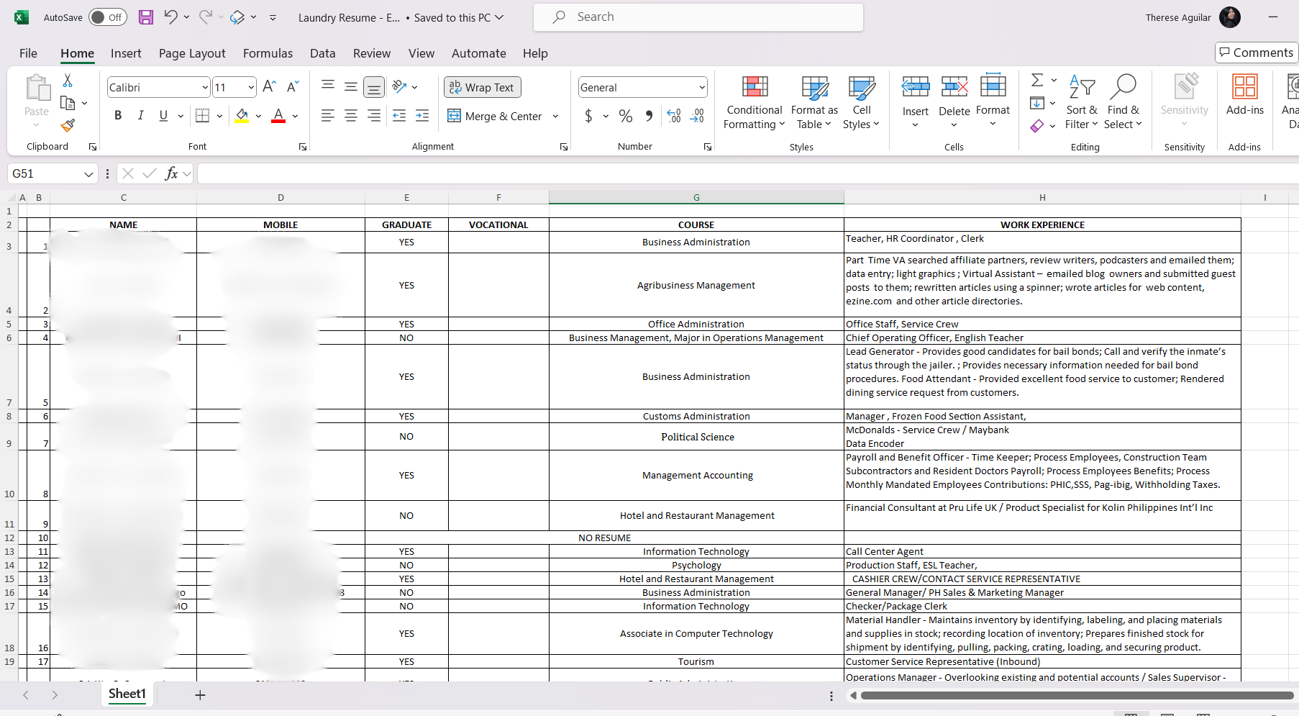This screenshot has width=1299, height=716.
Task: Toggle Underline formatting
Action: pyautogui.click(x=163, y=116)
